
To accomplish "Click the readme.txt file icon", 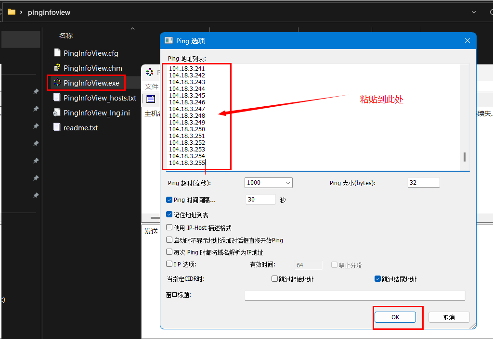I will tap(57, 127).
